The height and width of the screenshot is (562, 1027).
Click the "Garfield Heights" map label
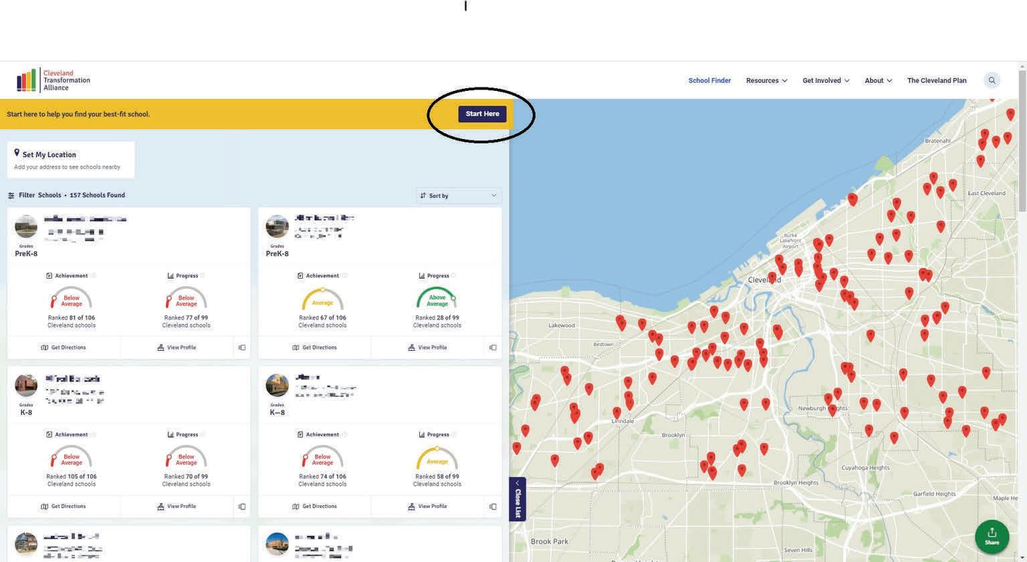click(x=934, y=494)
